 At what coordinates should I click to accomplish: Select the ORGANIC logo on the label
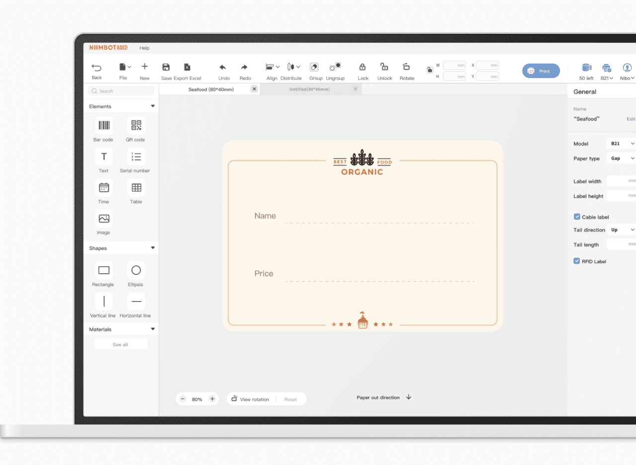(362, 162)
